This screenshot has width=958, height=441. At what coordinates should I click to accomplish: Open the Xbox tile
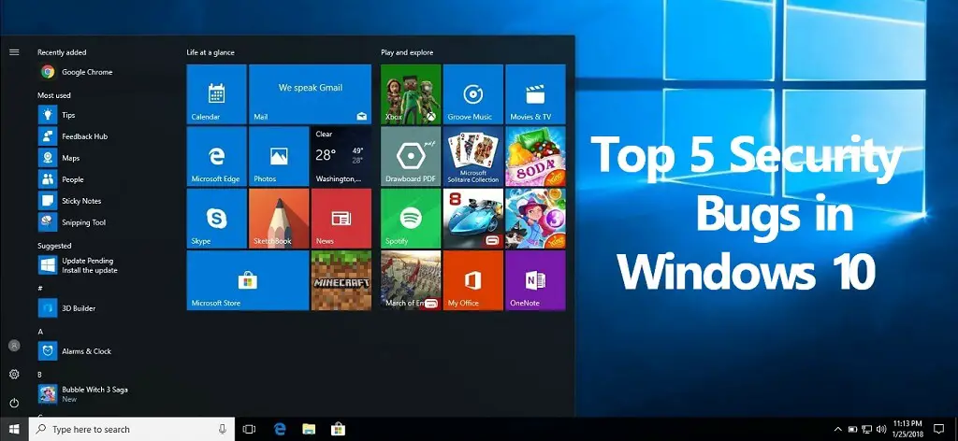pos(411,94)
